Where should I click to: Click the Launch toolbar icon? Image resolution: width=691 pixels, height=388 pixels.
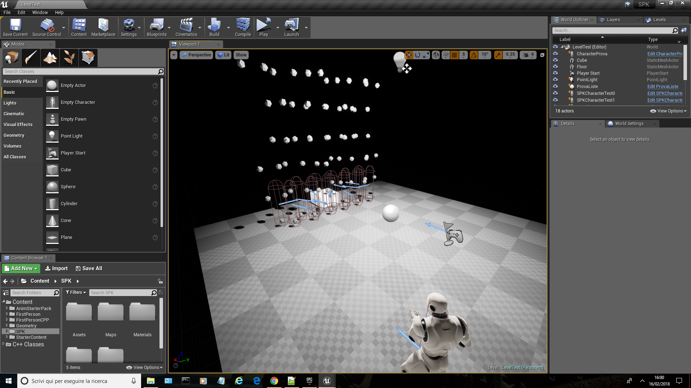click(292, 27)
